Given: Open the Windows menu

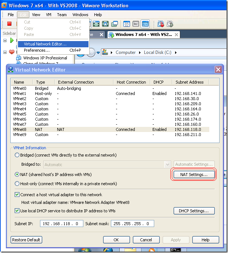Looking at the screenshot, I should click(80, 15).
